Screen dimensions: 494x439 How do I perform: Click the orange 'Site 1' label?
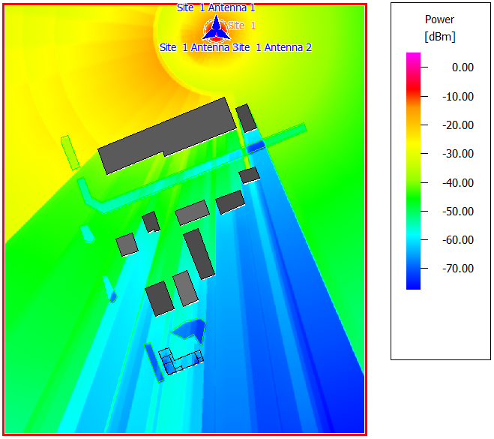[242, 26]
